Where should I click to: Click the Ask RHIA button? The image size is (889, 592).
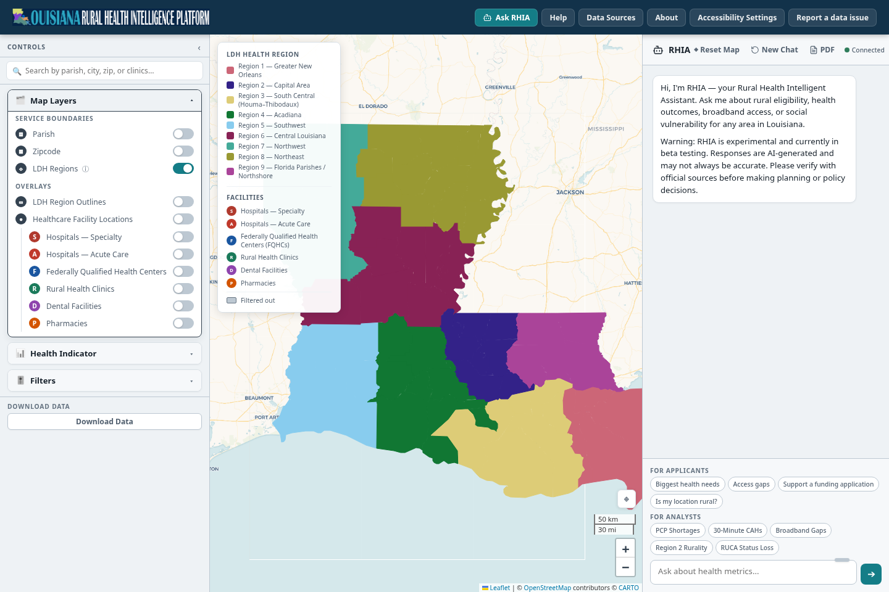pos(506,17)
